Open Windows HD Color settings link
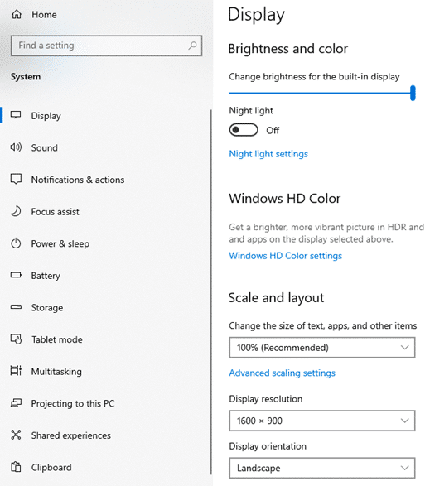Viewport: 425px width, 486px height. 285,256
